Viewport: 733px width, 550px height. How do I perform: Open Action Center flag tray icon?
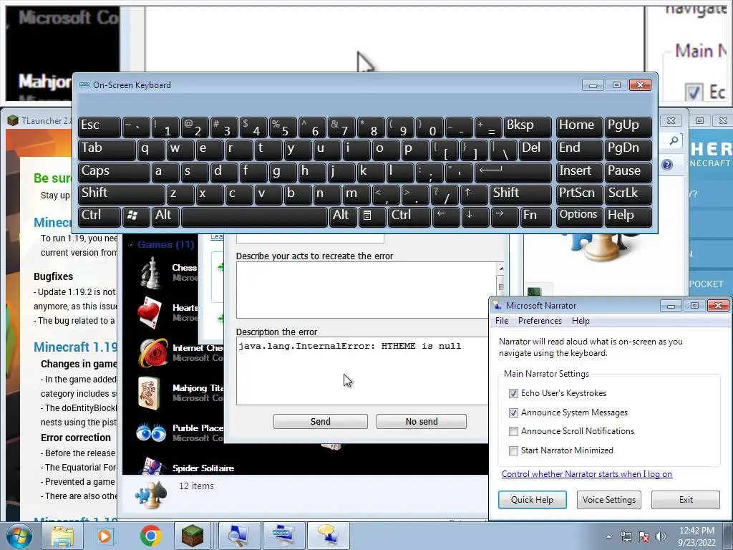tap(644, 536)
